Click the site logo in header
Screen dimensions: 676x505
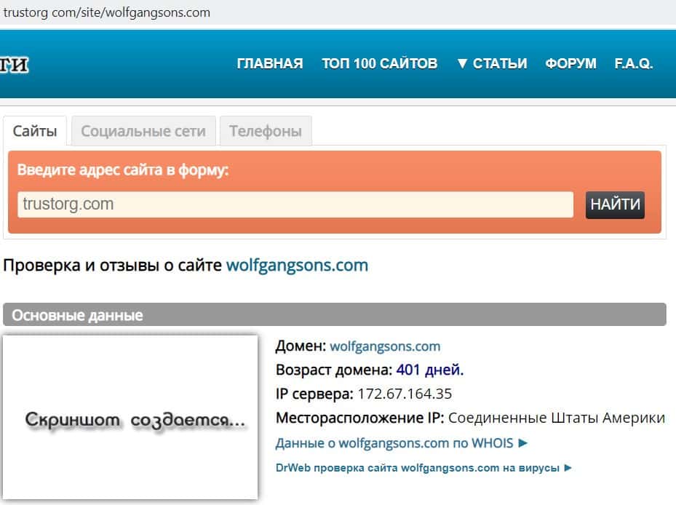coord(15,65)
